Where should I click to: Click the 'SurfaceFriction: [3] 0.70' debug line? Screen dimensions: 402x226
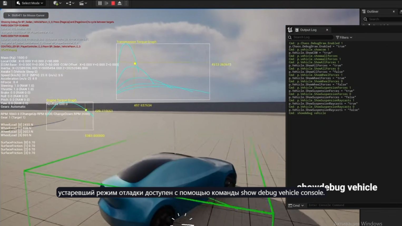(x=18, y=153)
